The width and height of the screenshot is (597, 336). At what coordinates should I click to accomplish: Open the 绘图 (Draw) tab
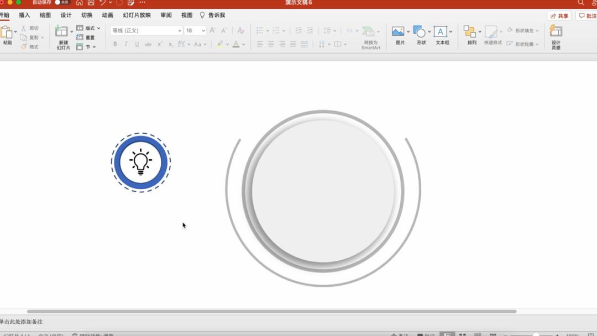pyautogui.click(x=45, y=15)
